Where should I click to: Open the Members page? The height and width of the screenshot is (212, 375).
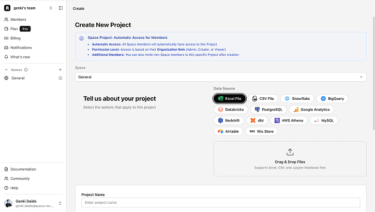click(18, 20)
